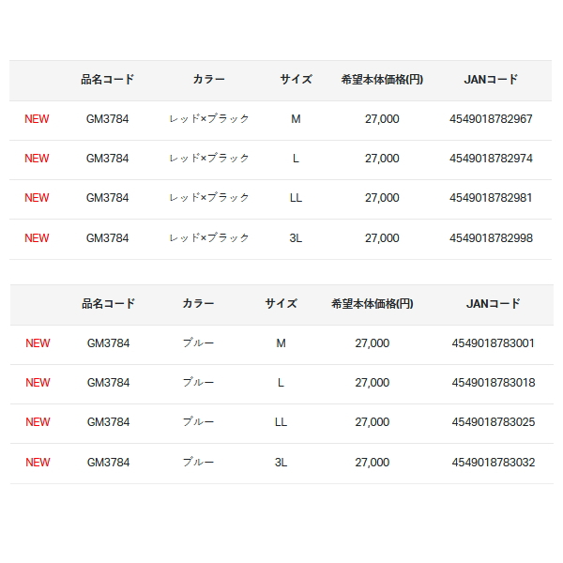Click NEW label on the blue 3L row
The image size is (563, 563).
point(38,462)
